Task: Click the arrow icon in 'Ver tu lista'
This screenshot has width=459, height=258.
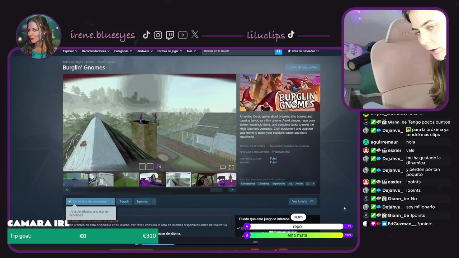Action: [x=311, y=201]
